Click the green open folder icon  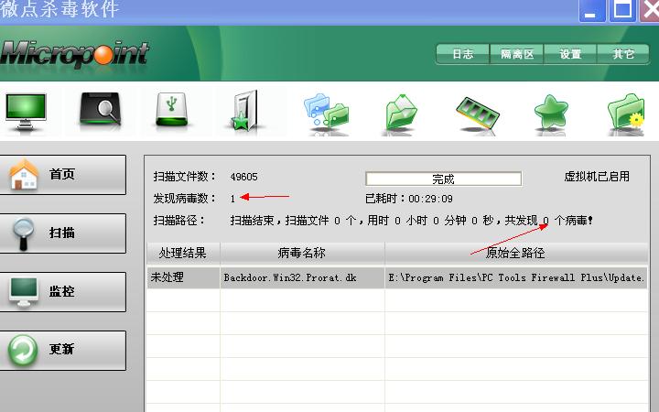(402, 114)
